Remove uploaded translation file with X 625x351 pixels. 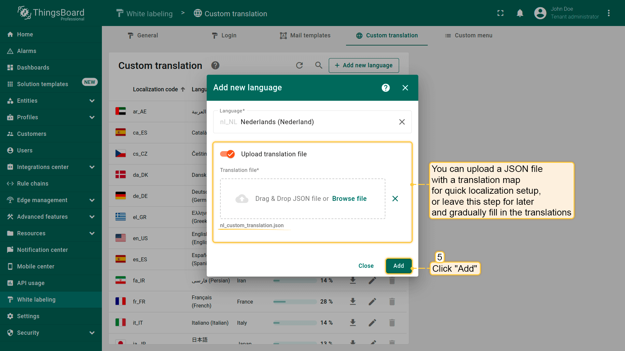pos(395,199)
